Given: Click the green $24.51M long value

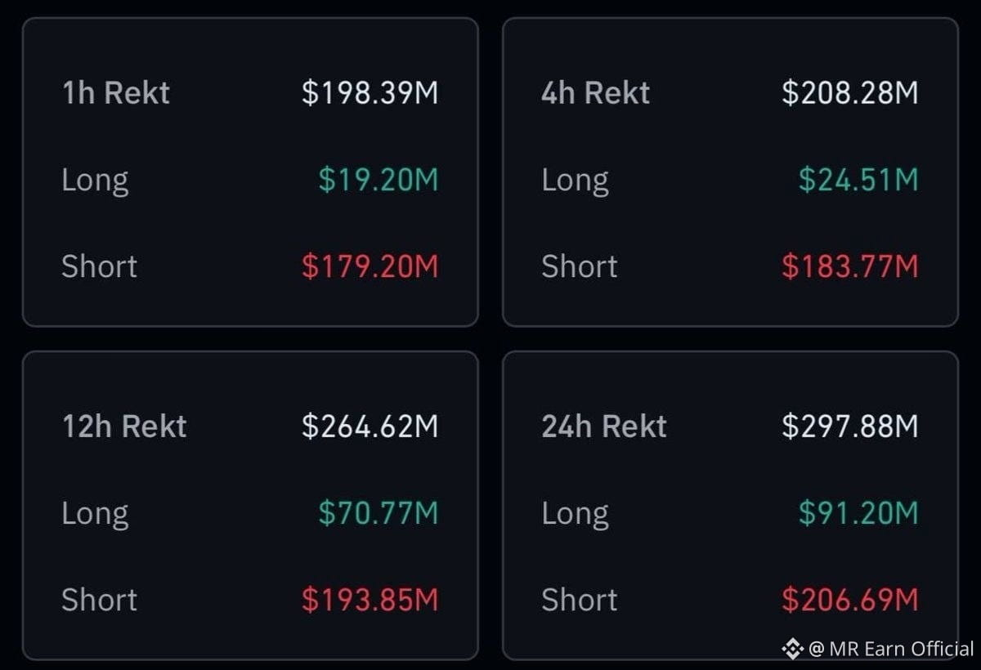Looking at the screenshot, I should click(858, 180).
